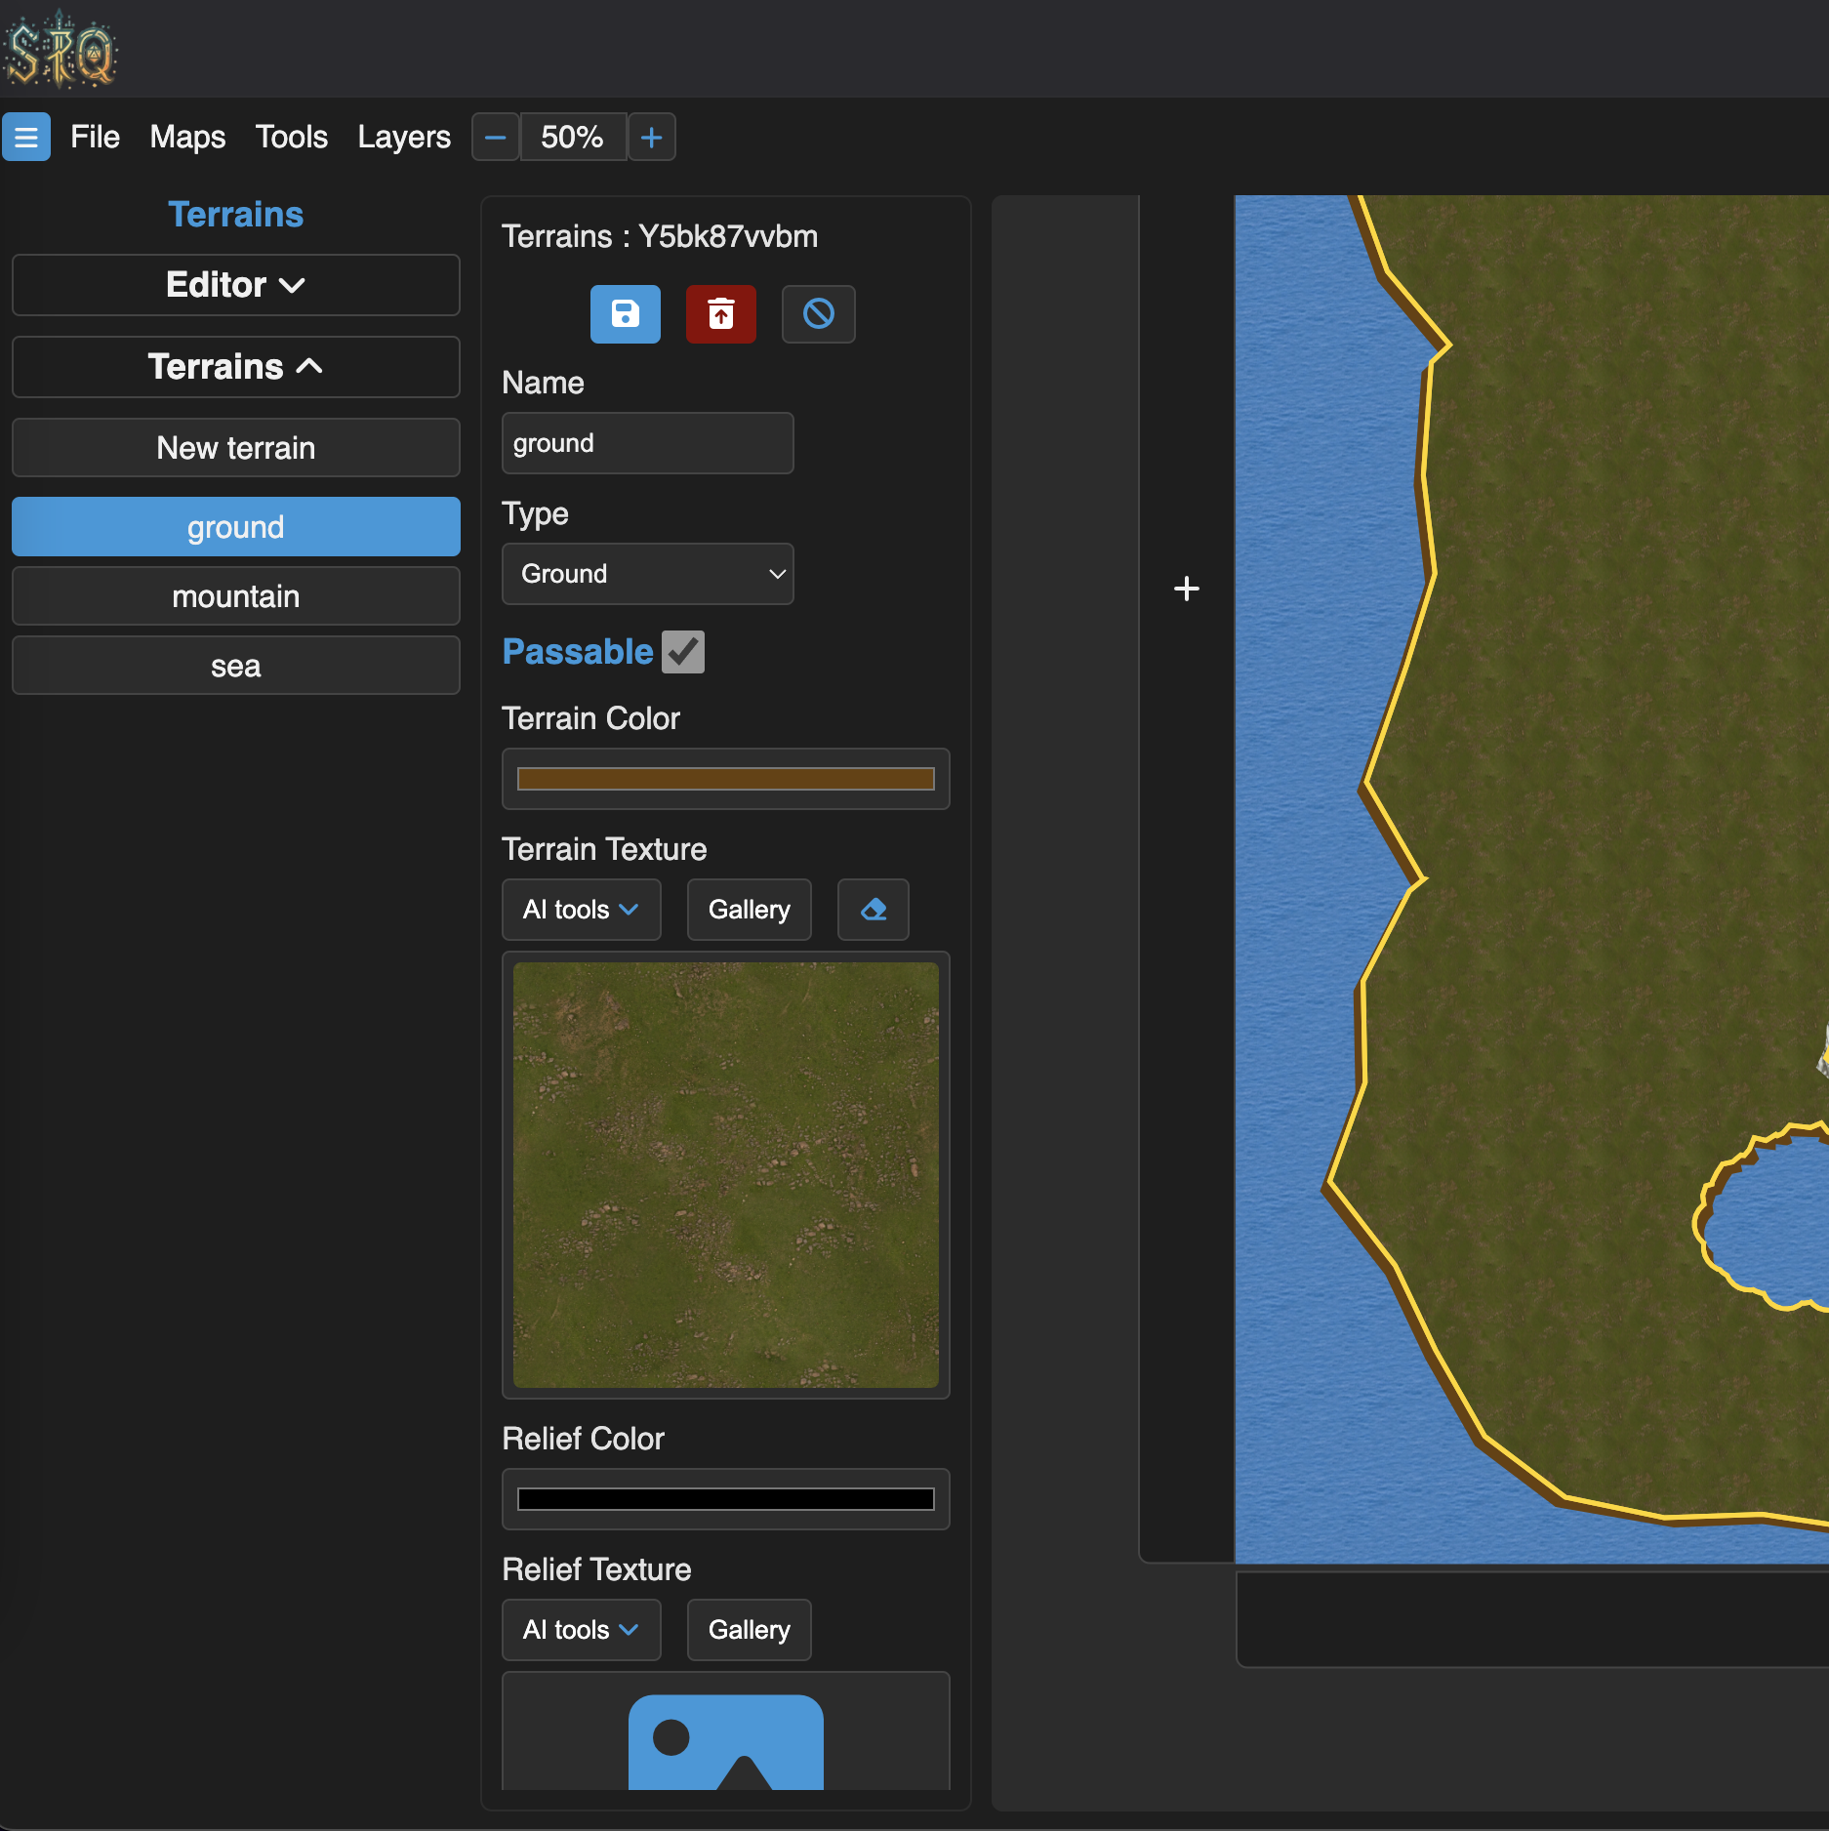Screen dimensions: 1829x1831
Task: Click the Name input field
Action: coord(647,443)
